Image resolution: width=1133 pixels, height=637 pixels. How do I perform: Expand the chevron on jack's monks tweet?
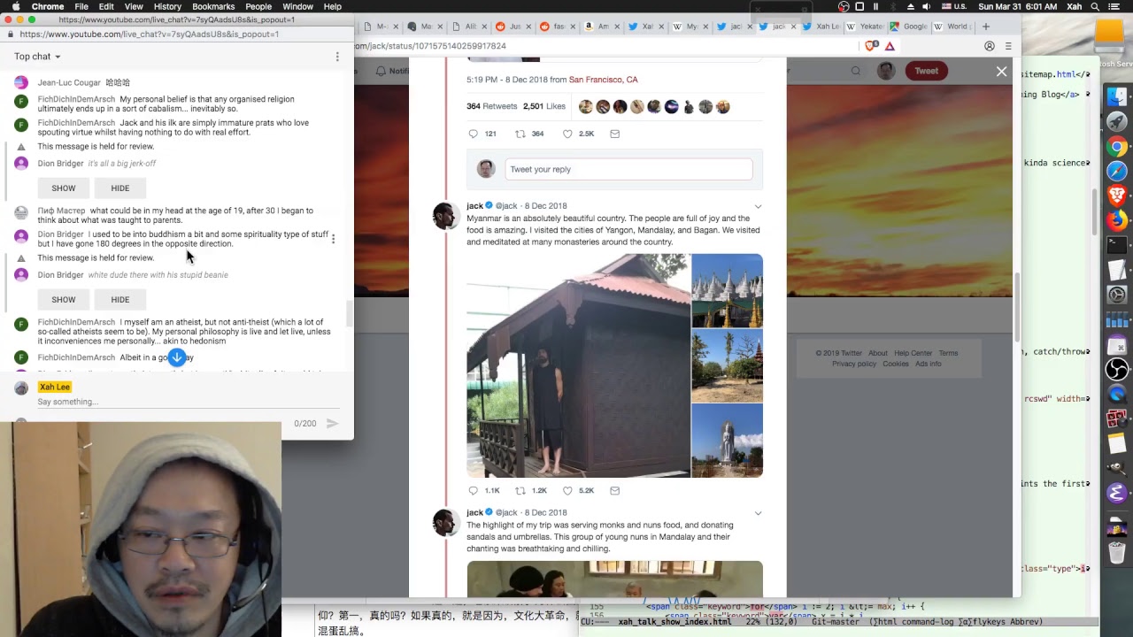[758, 513]
